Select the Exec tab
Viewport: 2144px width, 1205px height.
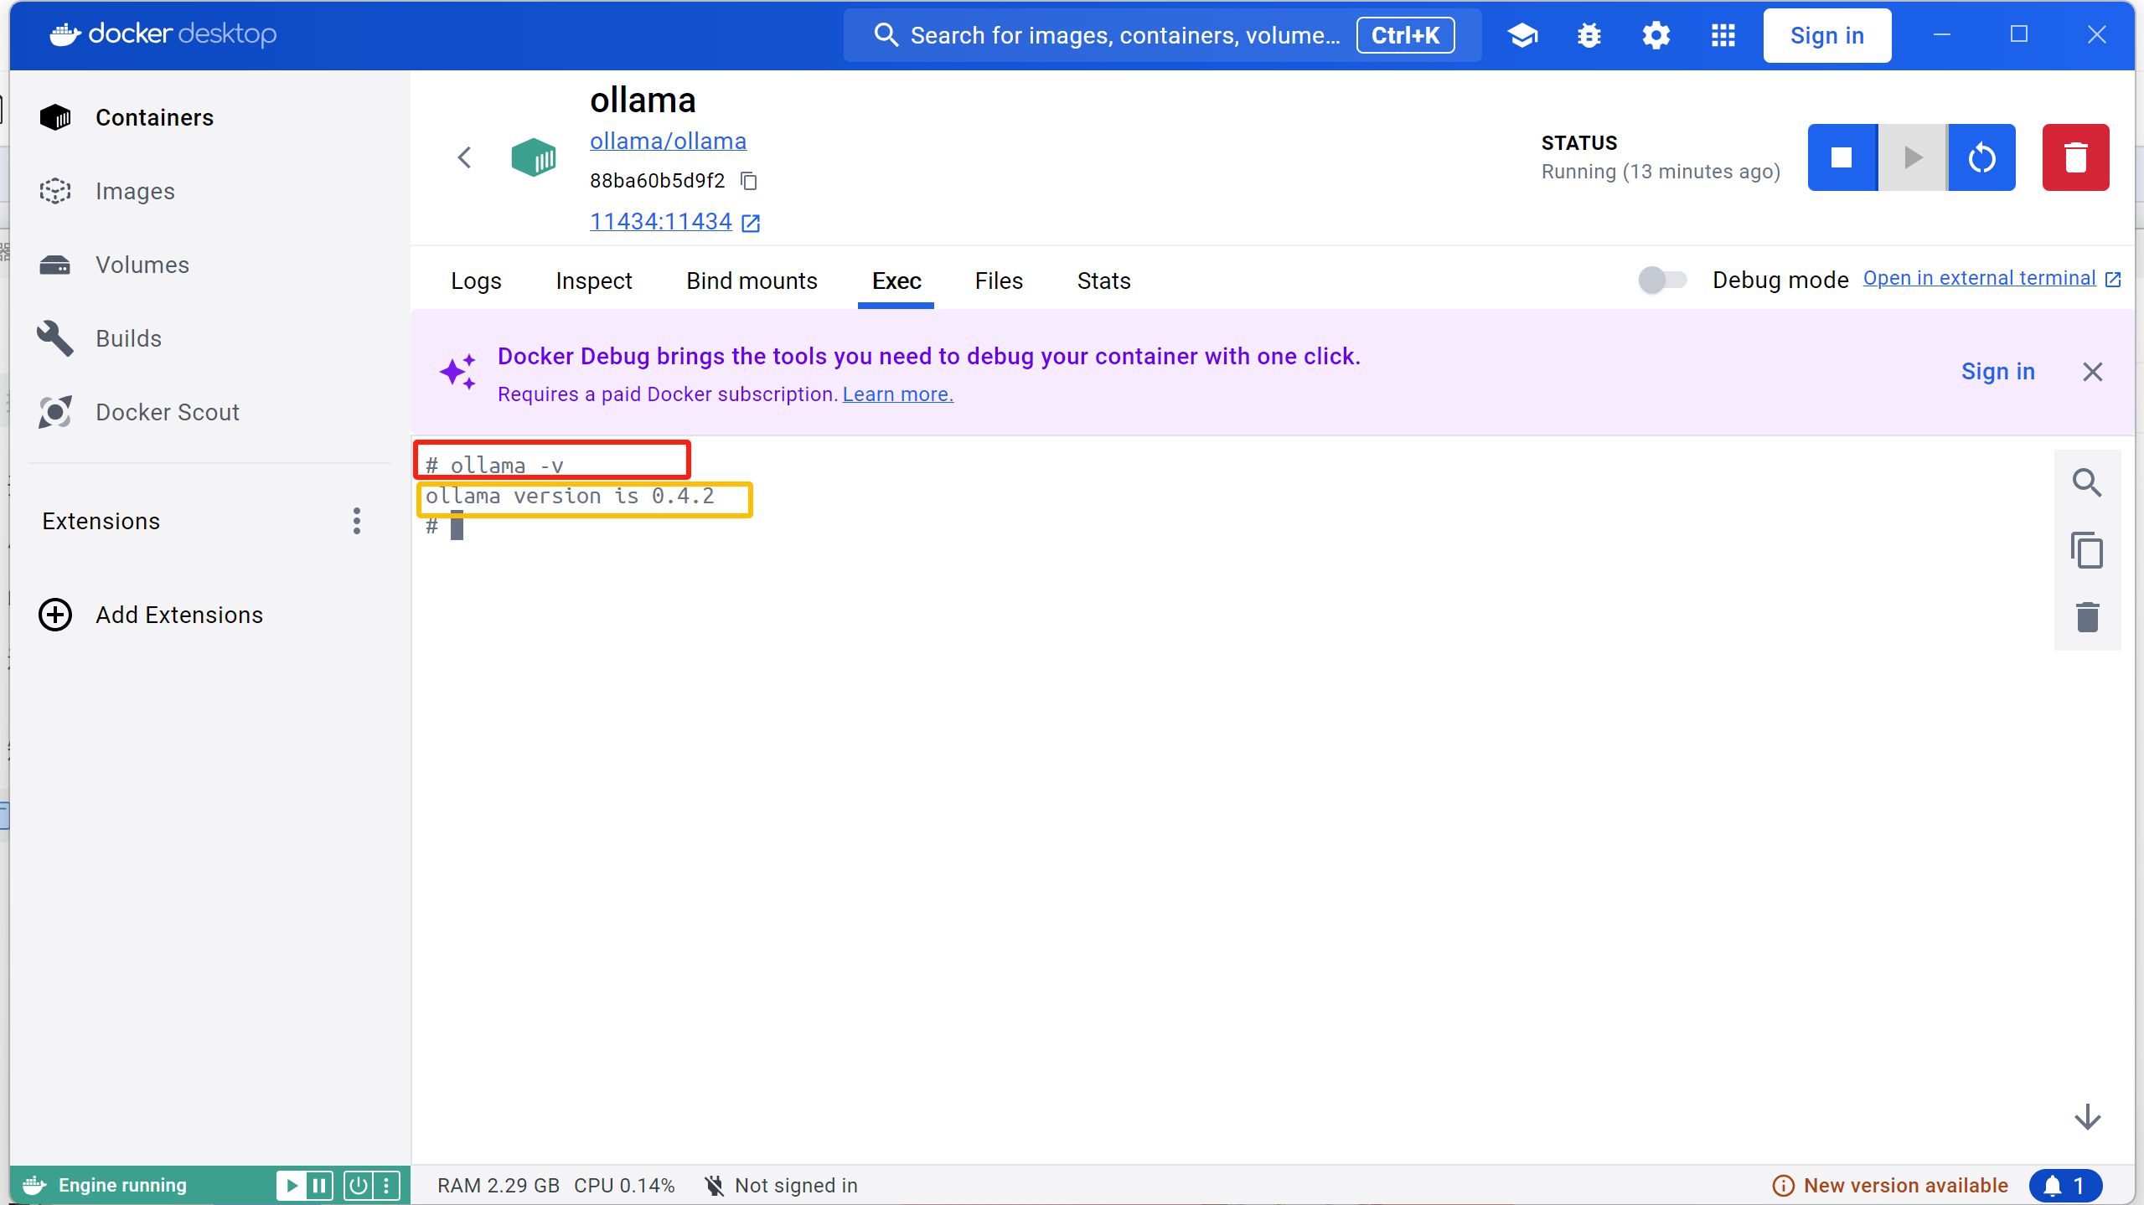[x=896, y=281]
